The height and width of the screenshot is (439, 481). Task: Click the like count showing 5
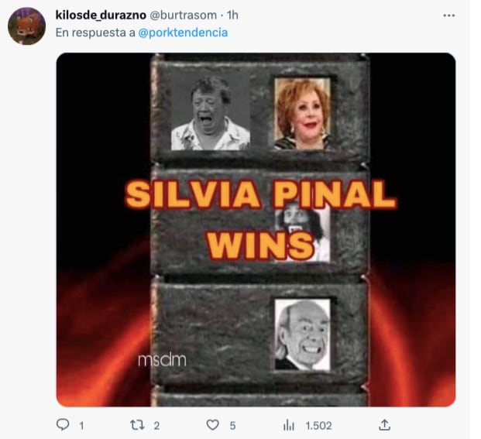[232, 426]
